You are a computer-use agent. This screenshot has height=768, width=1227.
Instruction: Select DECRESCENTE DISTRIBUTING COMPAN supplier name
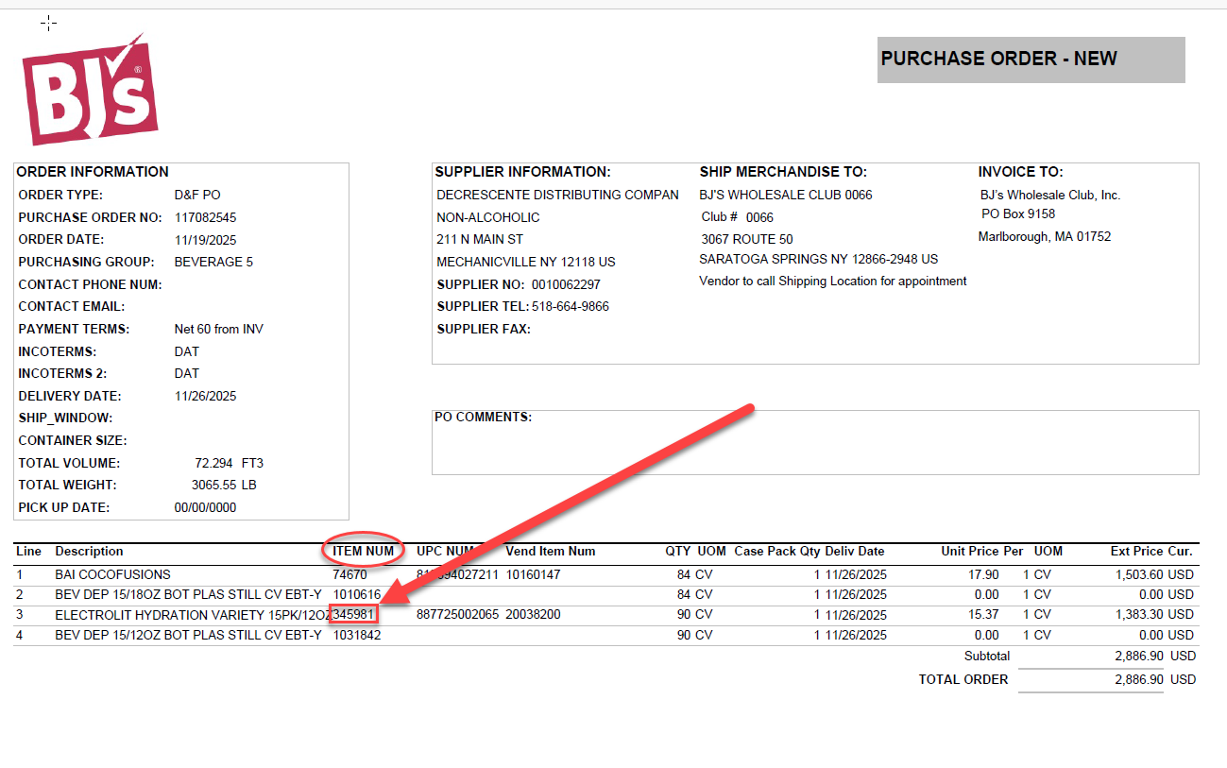pos(557,195)
